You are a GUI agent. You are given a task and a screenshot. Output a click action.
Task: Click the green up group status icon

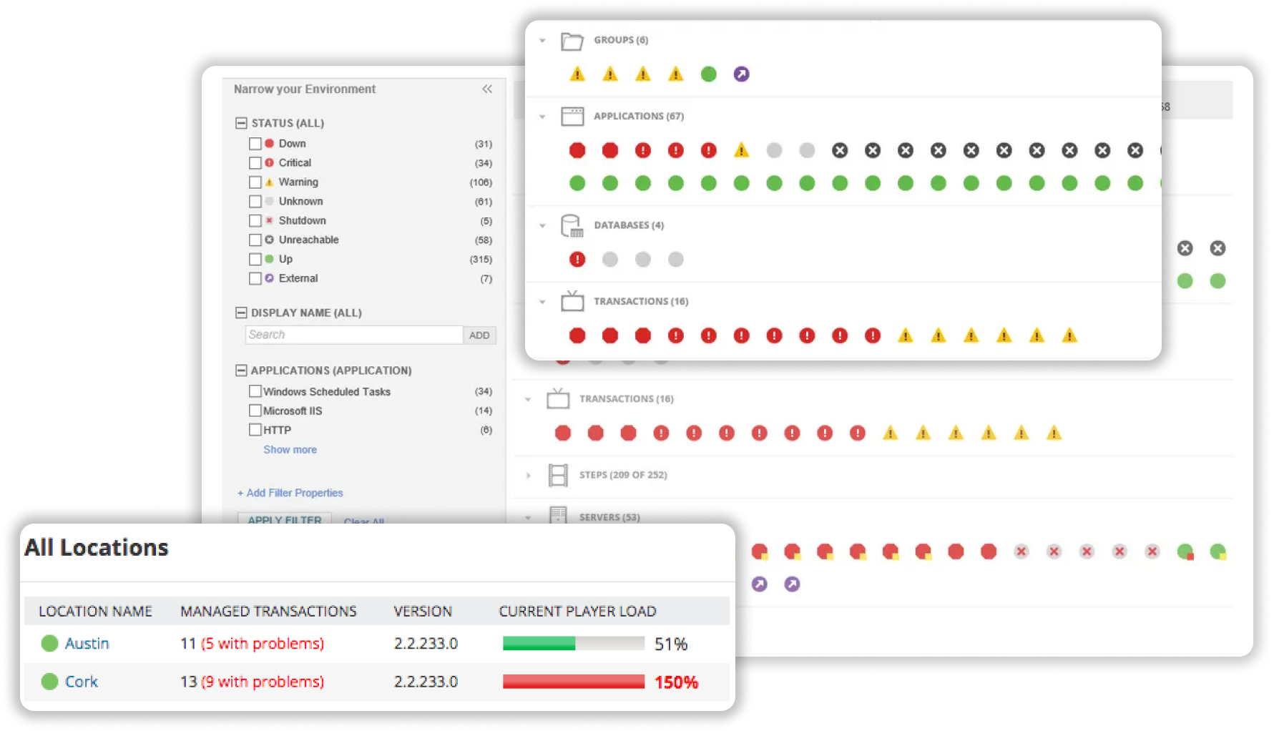point(709,74)
